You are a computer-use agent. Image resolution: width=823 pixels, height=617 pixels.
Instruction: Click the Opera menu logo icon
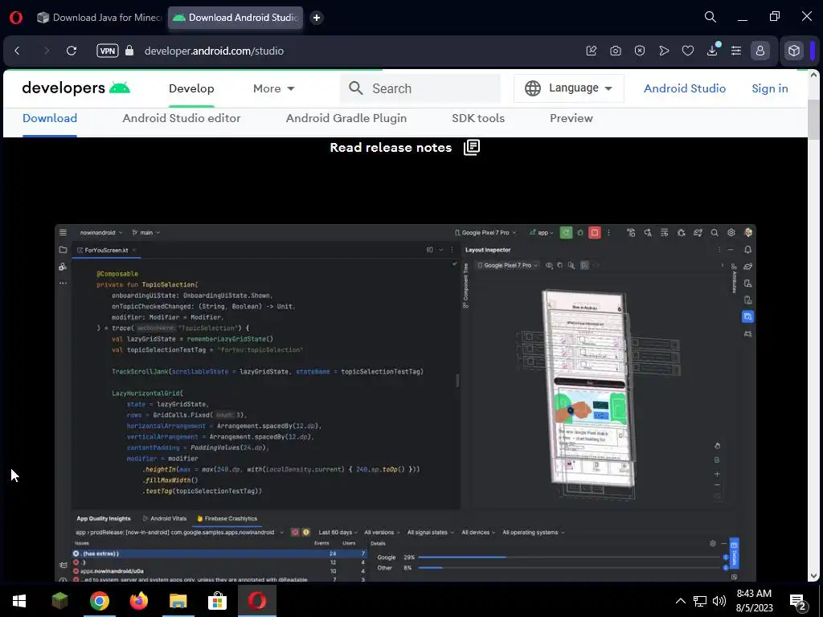point(16,18)
